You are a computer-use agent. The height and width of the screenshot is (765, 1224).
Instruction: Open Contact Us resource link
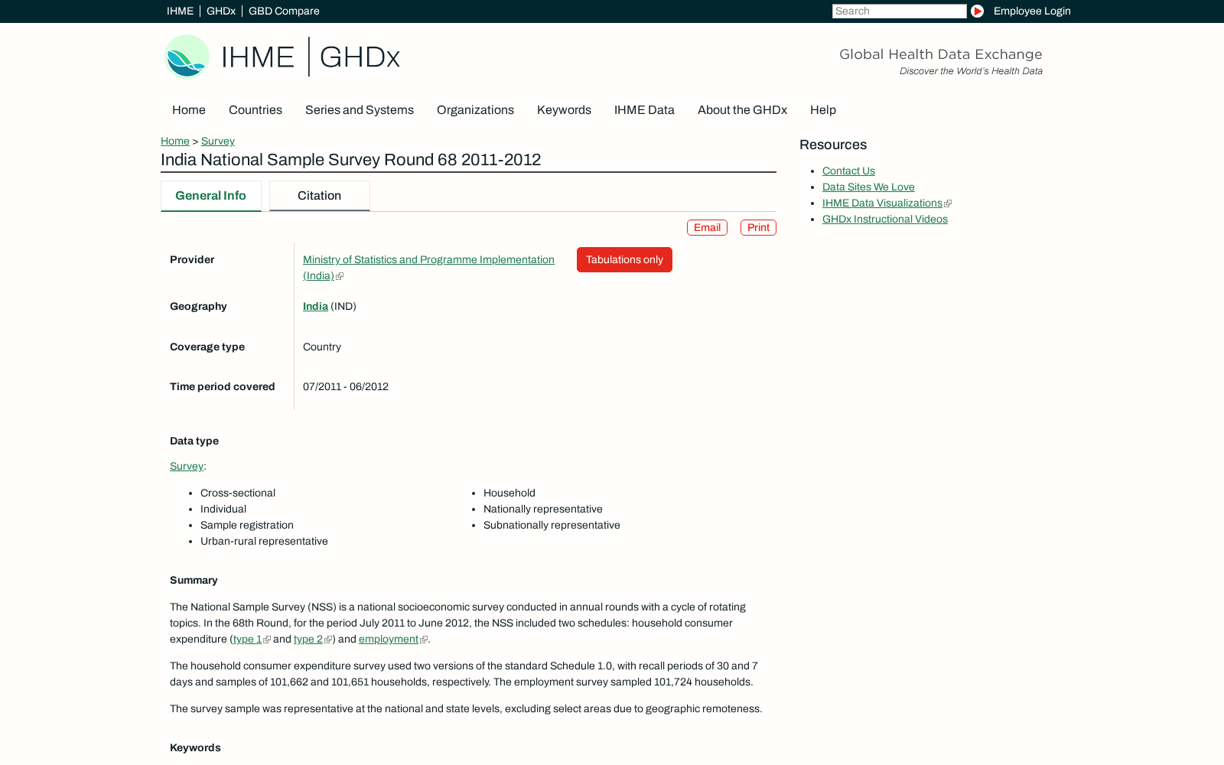click(848, 171)
